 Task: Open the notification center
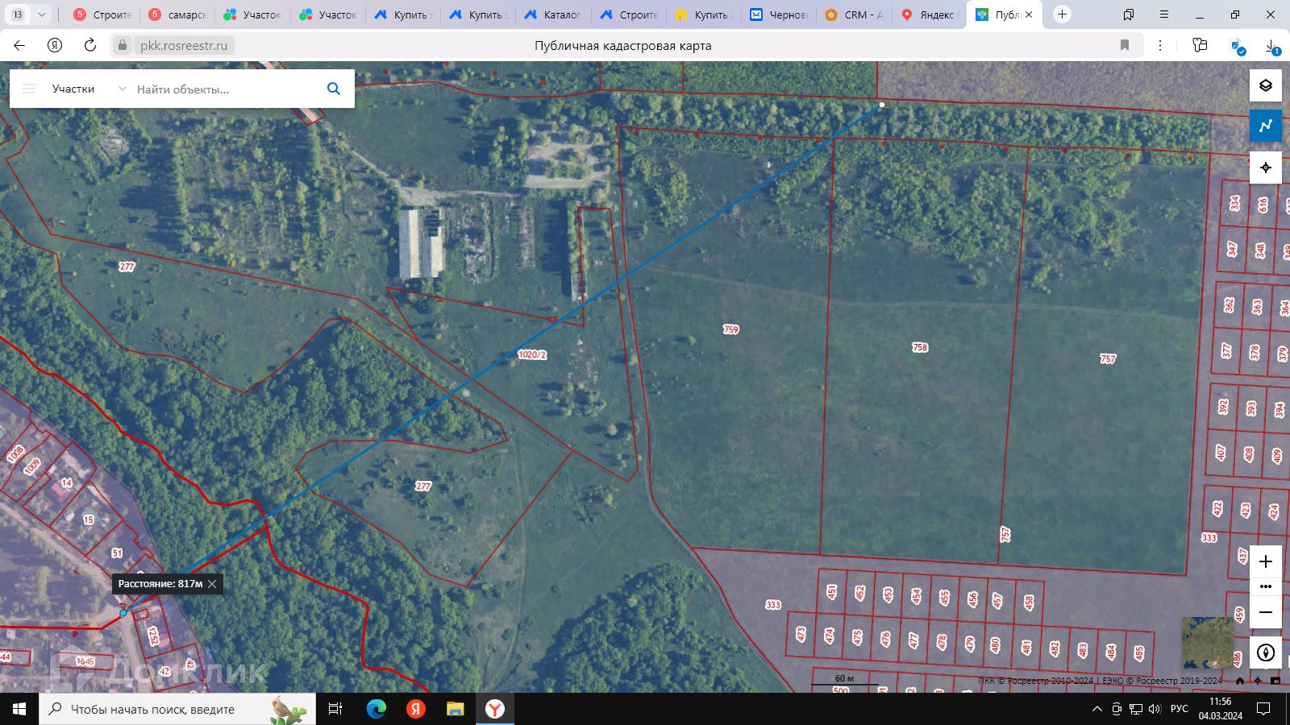(1264, 709)
